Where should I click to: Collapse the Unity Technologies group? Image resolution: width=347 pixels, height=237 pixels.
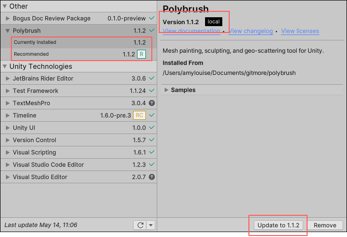[4, 67]
